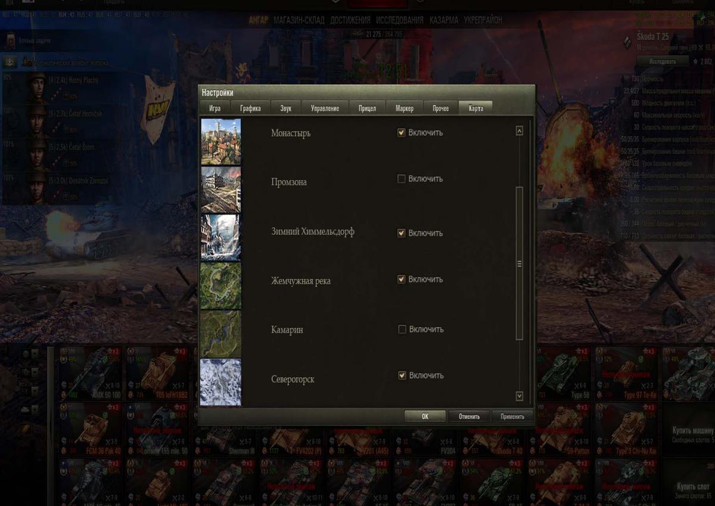Click the Промзона map thumbnail
715x506 pixels.
click(220, 190)
